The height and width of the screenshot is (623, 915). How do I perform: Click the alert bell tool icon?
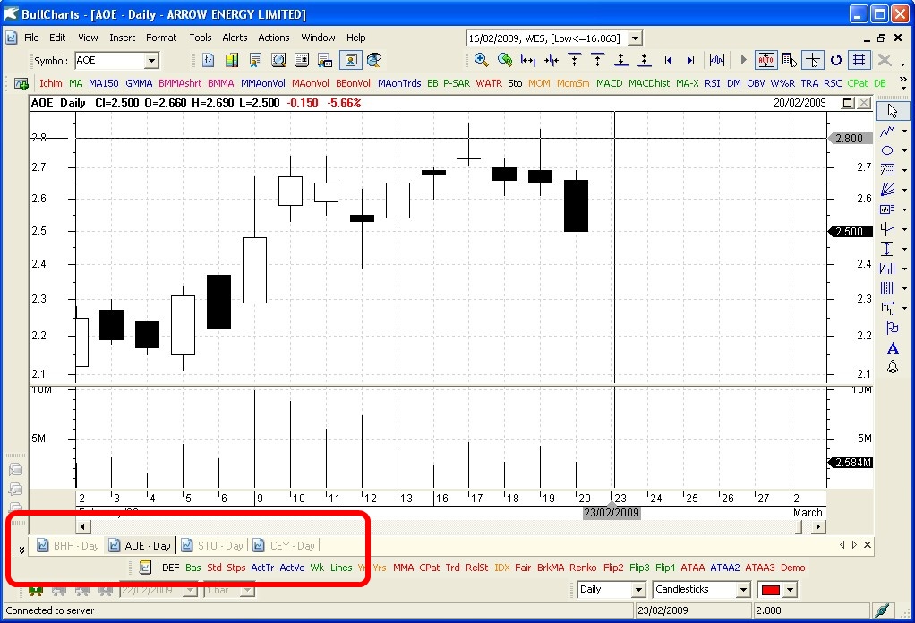[893, 368]
